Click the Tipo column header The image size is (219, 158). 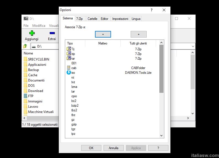(70, 43)
